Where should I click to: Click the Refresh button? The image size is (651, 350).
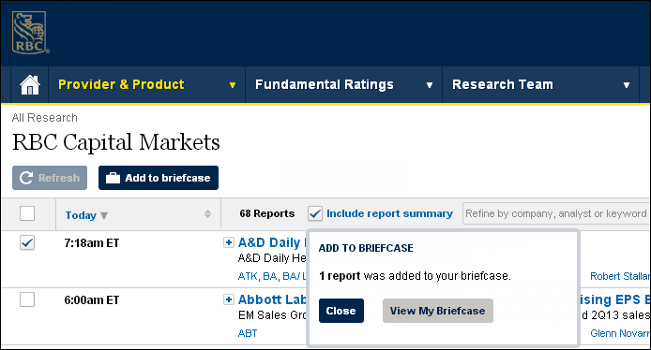50,178
